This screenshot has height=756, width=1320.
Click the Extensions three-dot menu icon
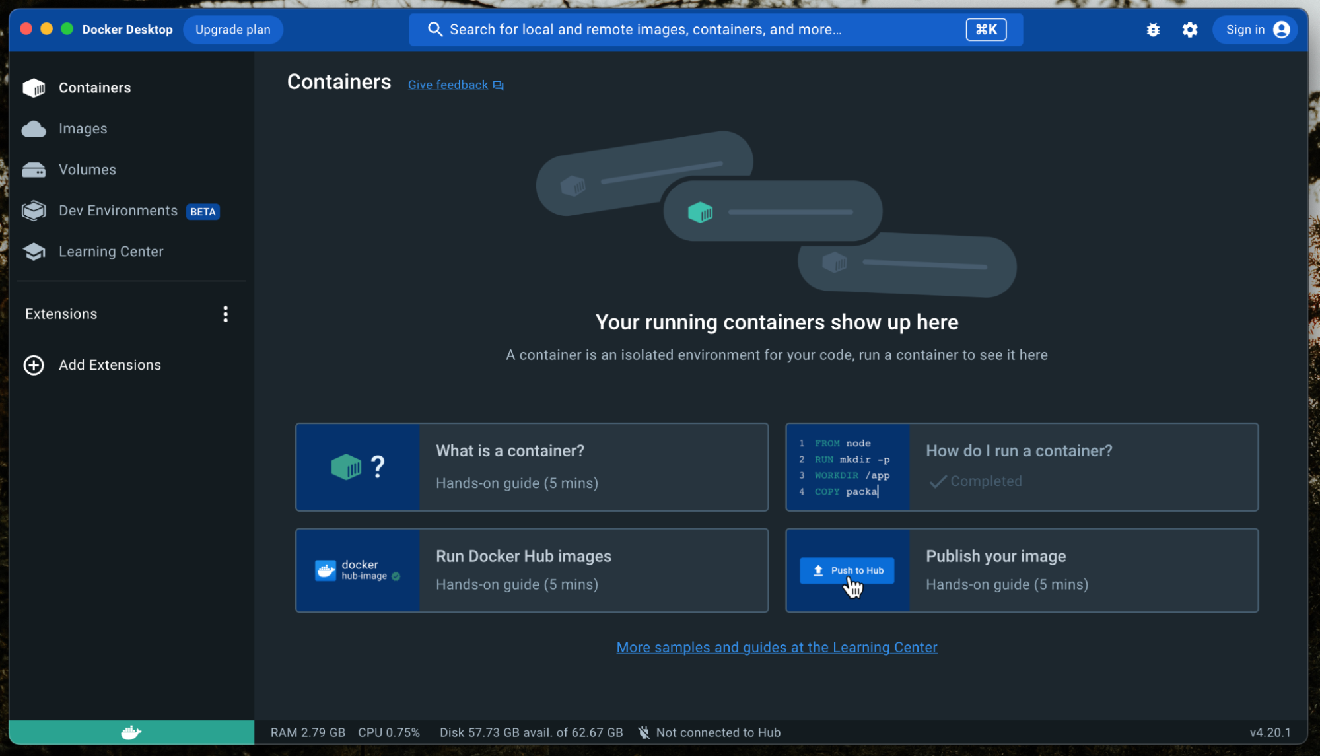pyautogui.click(x=226, y=314)
